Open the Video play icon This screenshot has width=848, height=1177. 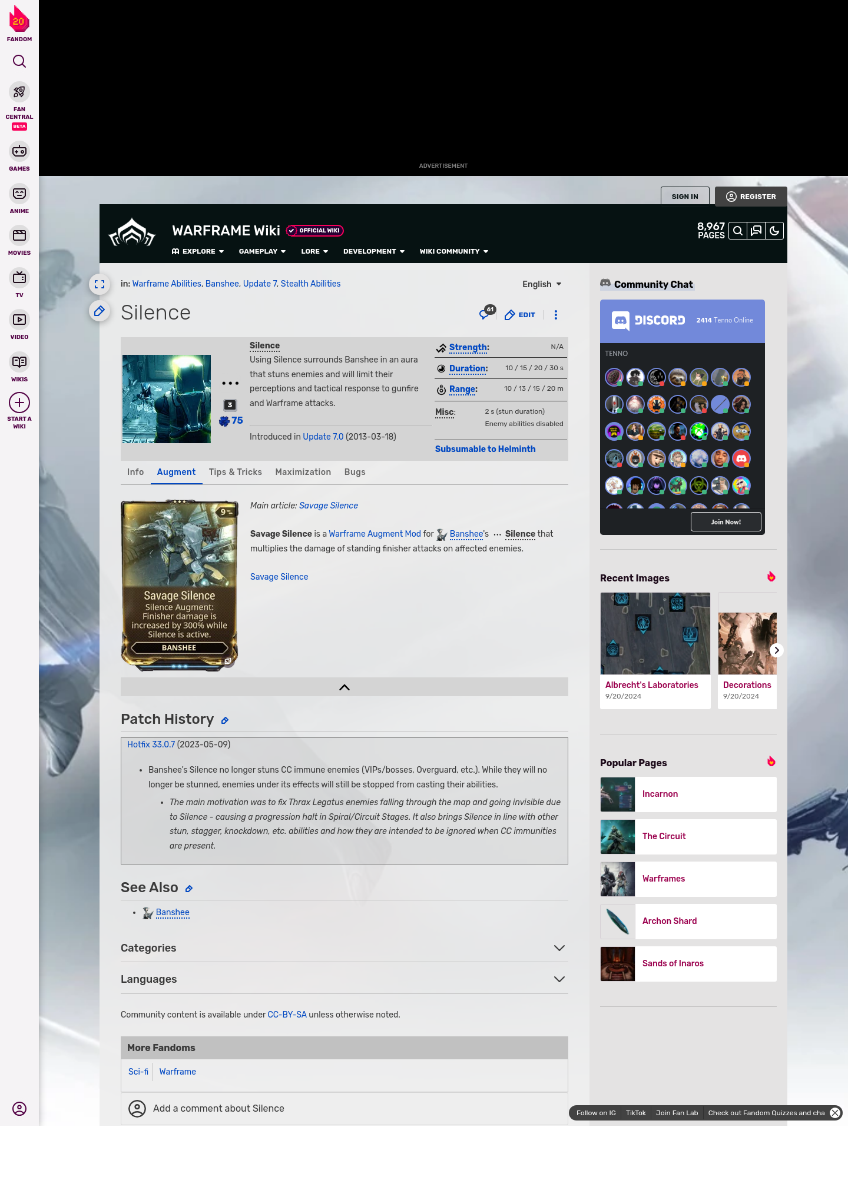[19, 320]
